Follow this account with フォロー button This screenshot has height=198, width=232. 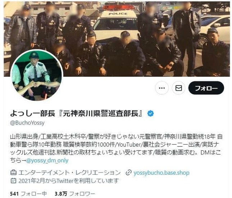point(206,88)
